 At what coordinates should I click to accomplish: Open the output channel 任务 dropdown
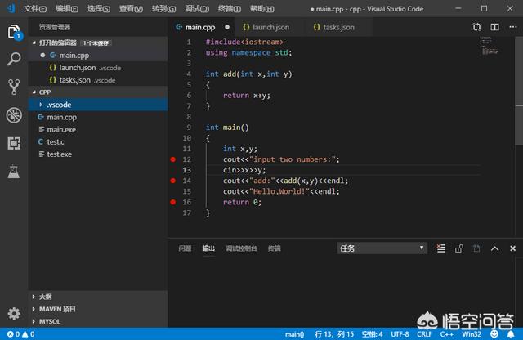tap(382, 248)
